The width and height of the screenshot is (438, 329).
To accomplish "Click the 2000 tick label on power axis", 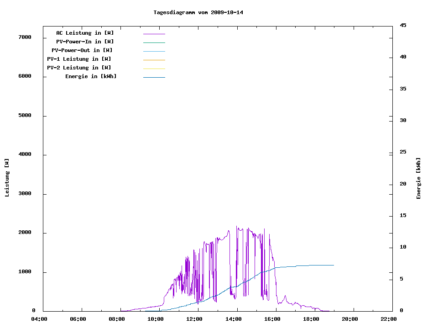I will (24, 233).
